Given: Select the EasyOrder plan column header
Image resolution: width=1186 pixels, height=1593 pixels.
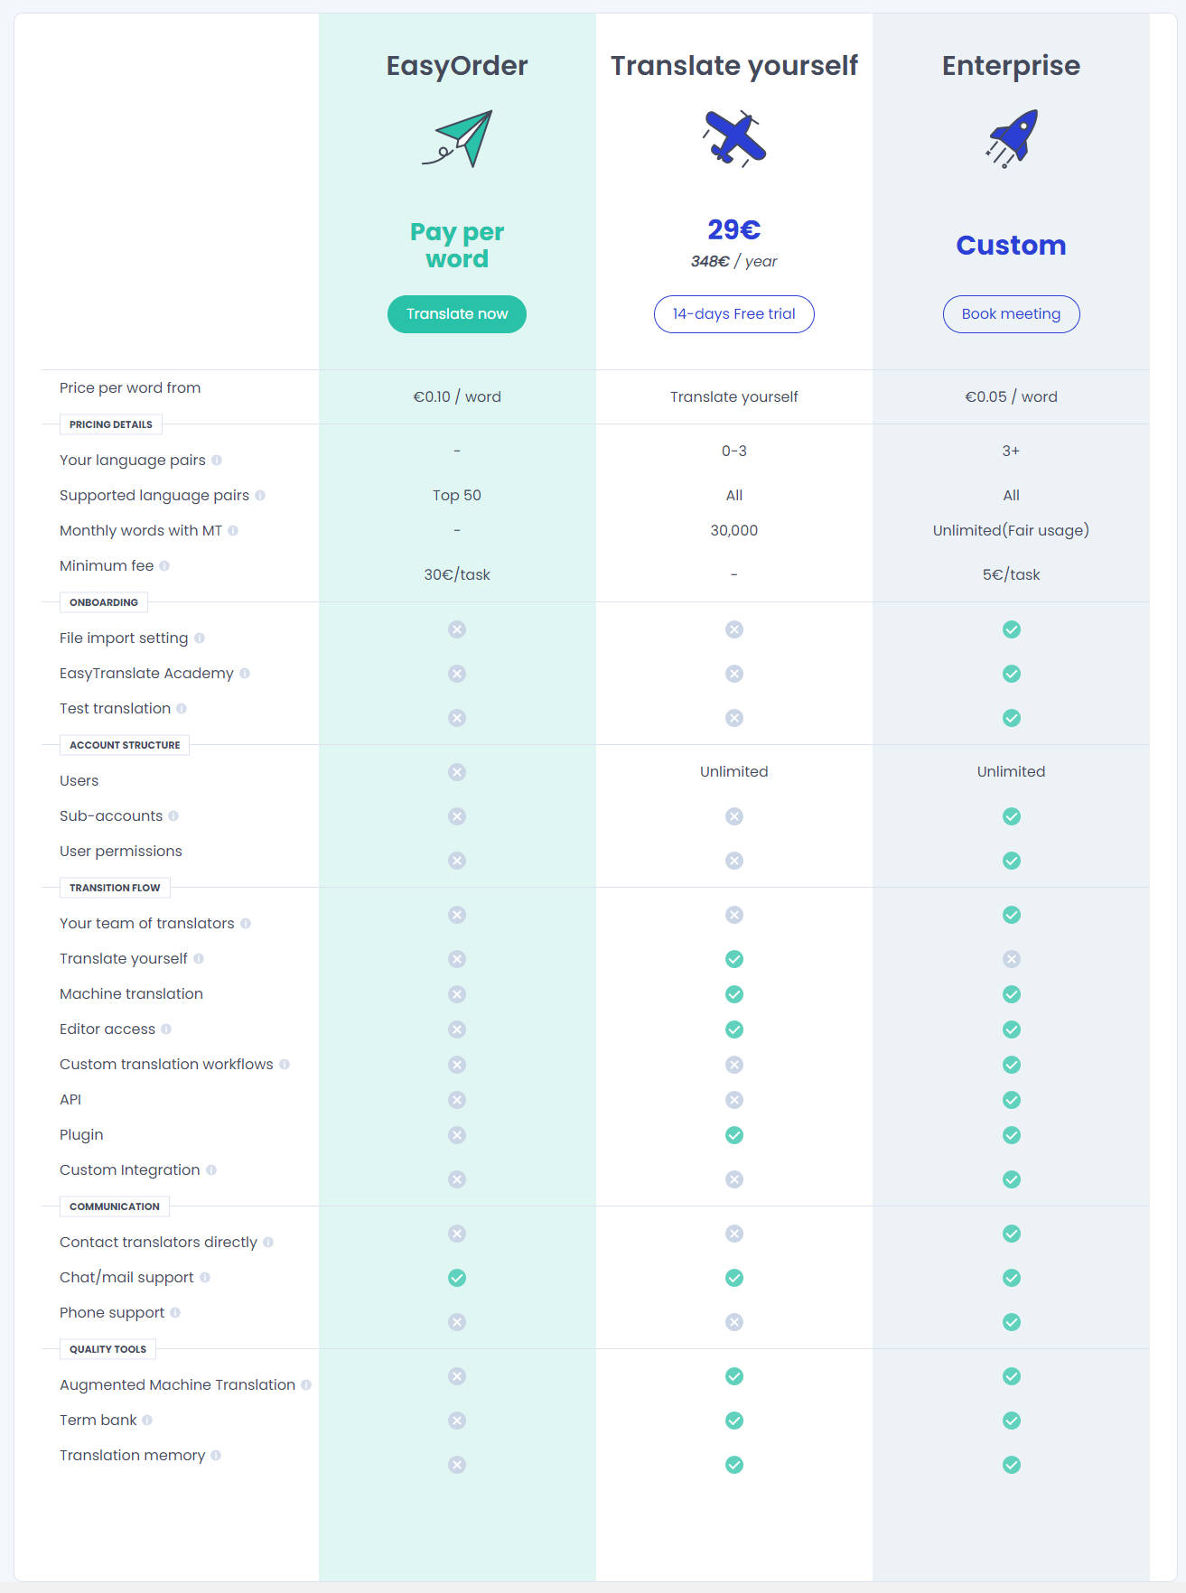Looking at the screenshot, I should 457,65.
